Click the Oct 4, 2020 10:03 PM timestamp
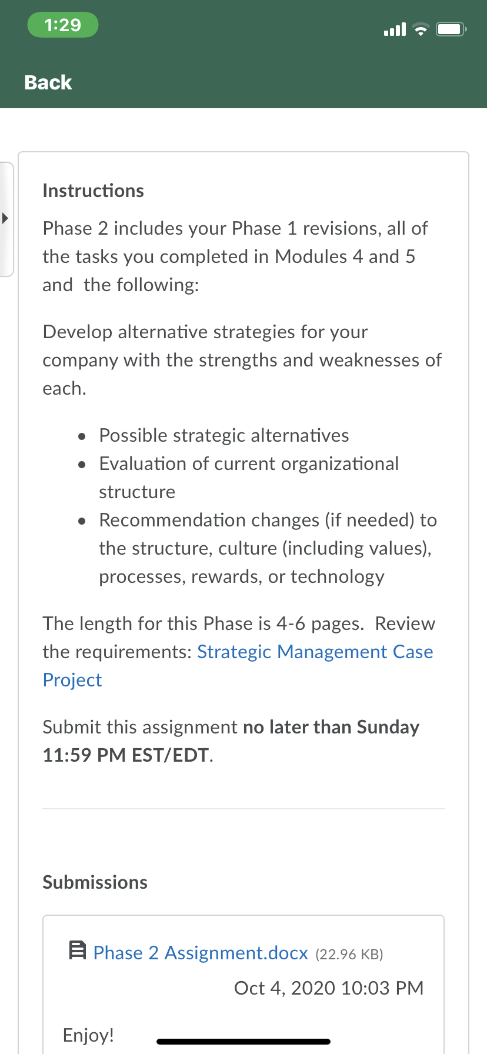Image resolution: width=487 pixels, height=1054 pixels. 329,988
